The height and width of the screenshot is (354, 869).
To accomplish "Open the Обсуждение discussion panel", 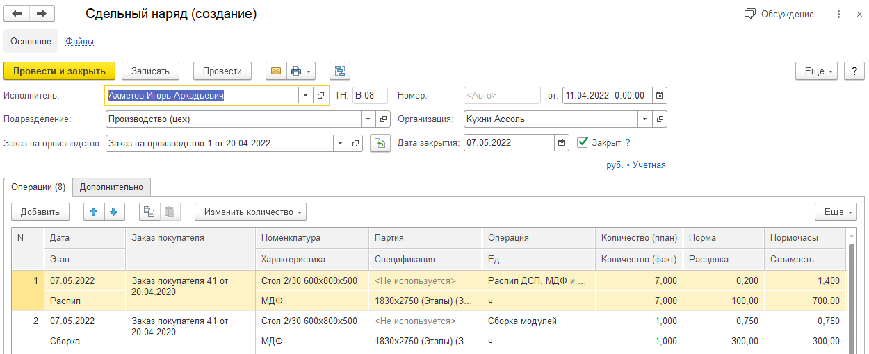I will pos(779,15).
